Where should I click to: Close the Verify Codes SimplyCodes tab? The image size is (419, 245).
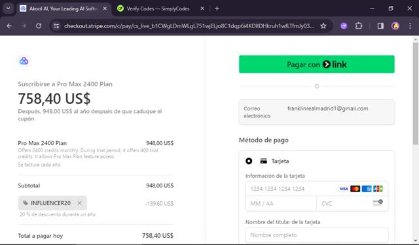tap(202, 8)
